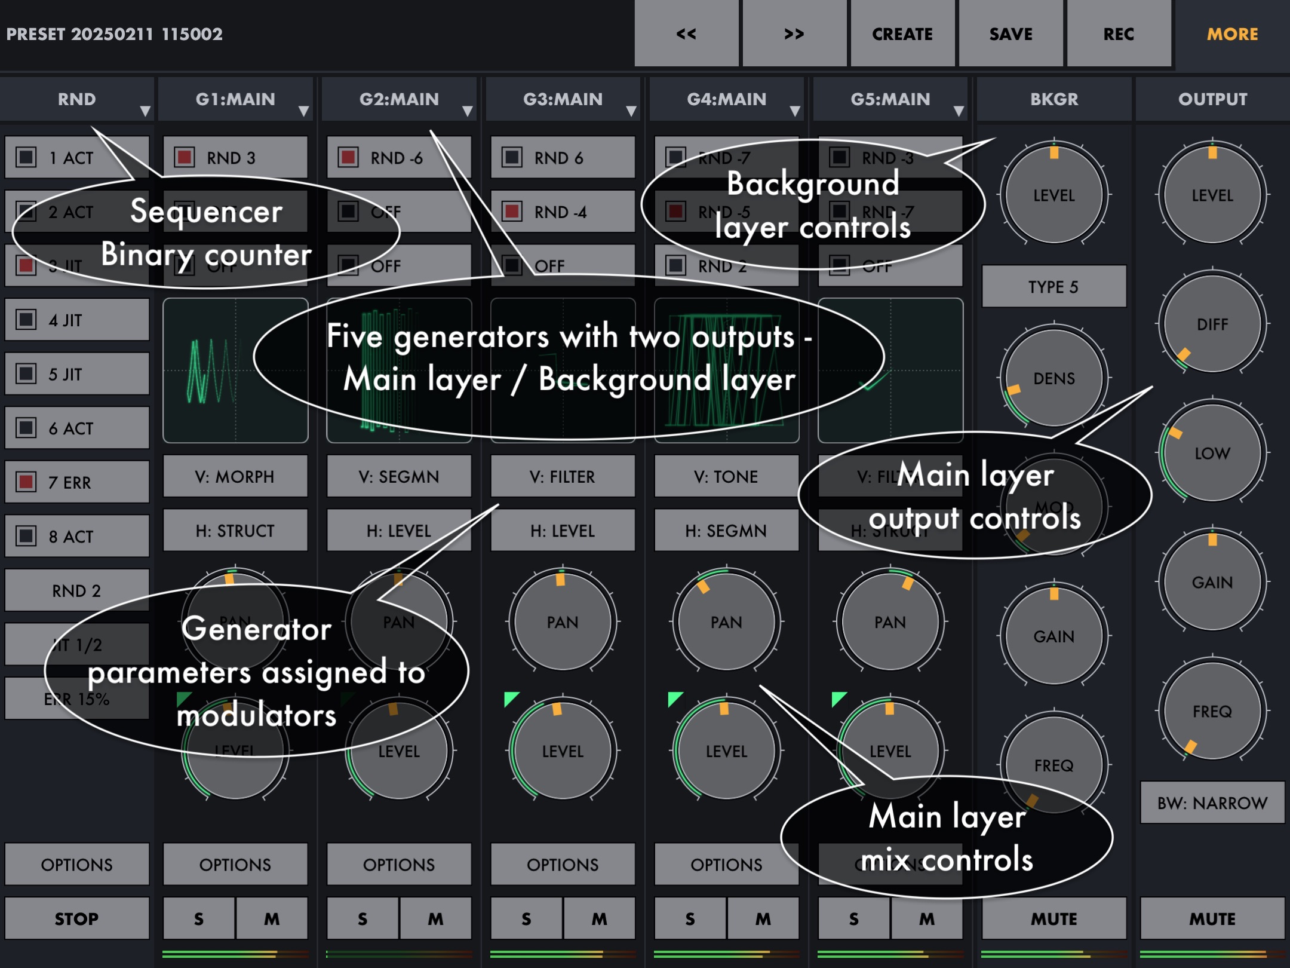Open the G1 waveform display

[x=235, y=370]
